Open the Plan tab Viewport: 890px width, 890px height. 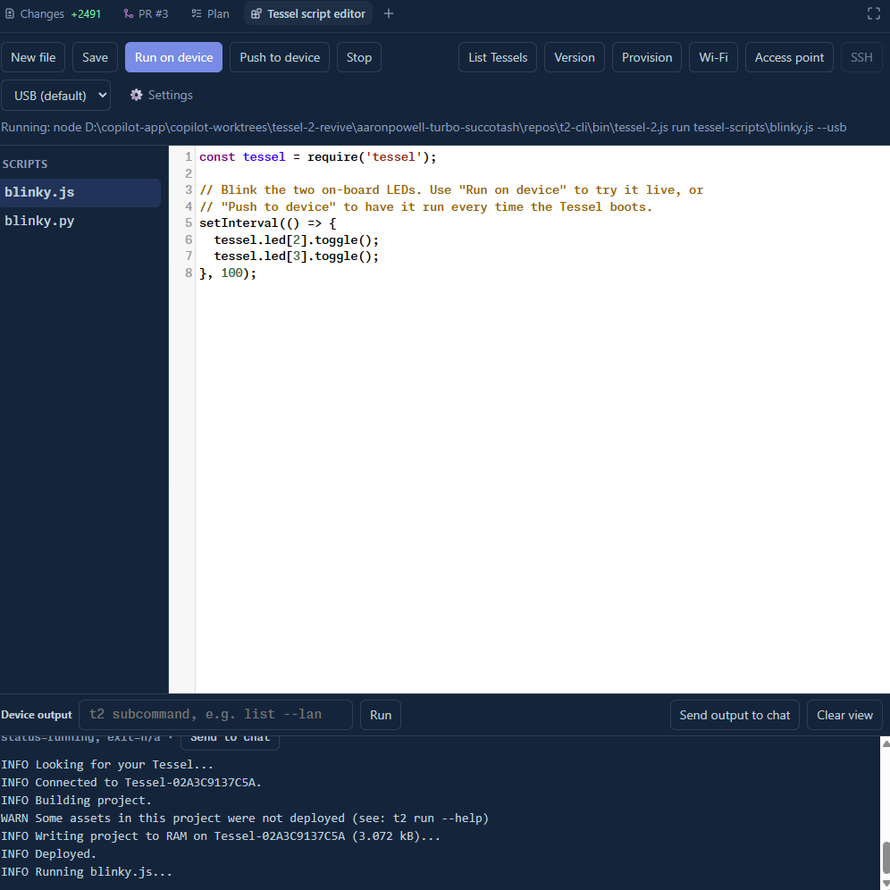point(211,13)
